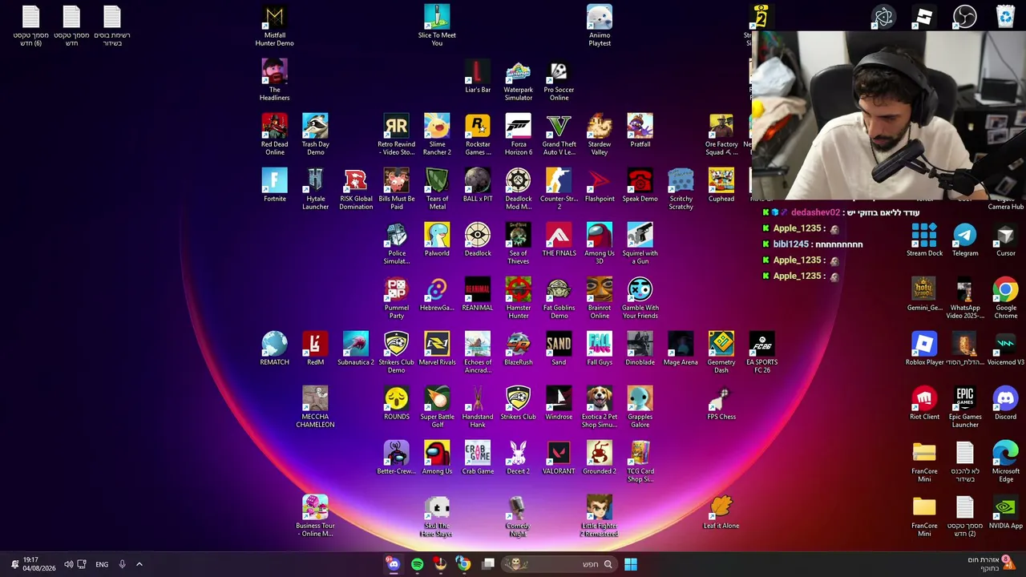
Task: Open Liar's Bar shortcut
Action: pyautogui.click(x=478, y=76)
